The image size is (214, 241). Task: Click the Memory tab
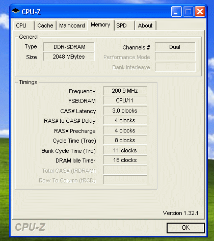click(100, 25)
